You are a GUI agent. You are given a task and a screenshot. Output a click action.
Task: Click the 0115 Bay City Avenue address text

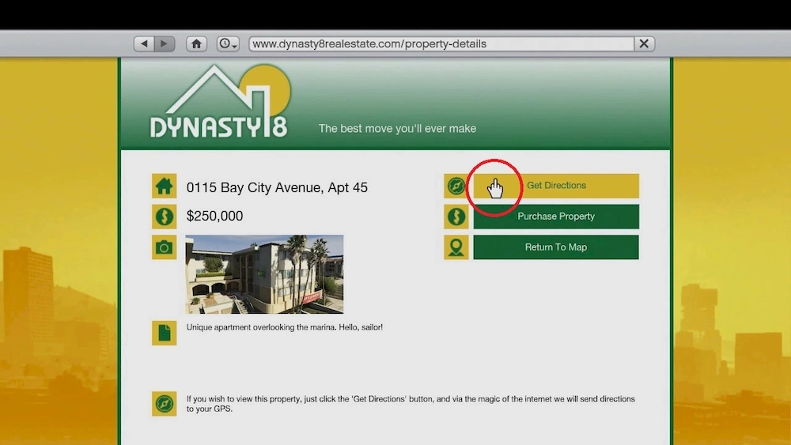coord(277,188)
